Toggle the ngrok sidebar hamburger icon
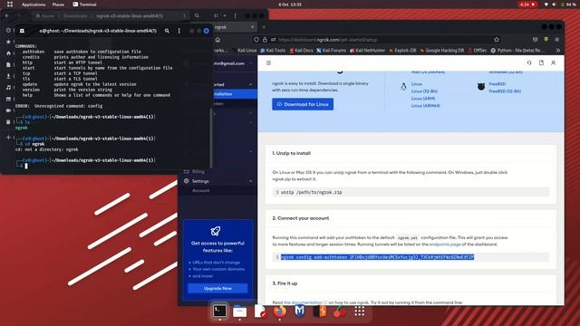 click(x=268, y=62)
